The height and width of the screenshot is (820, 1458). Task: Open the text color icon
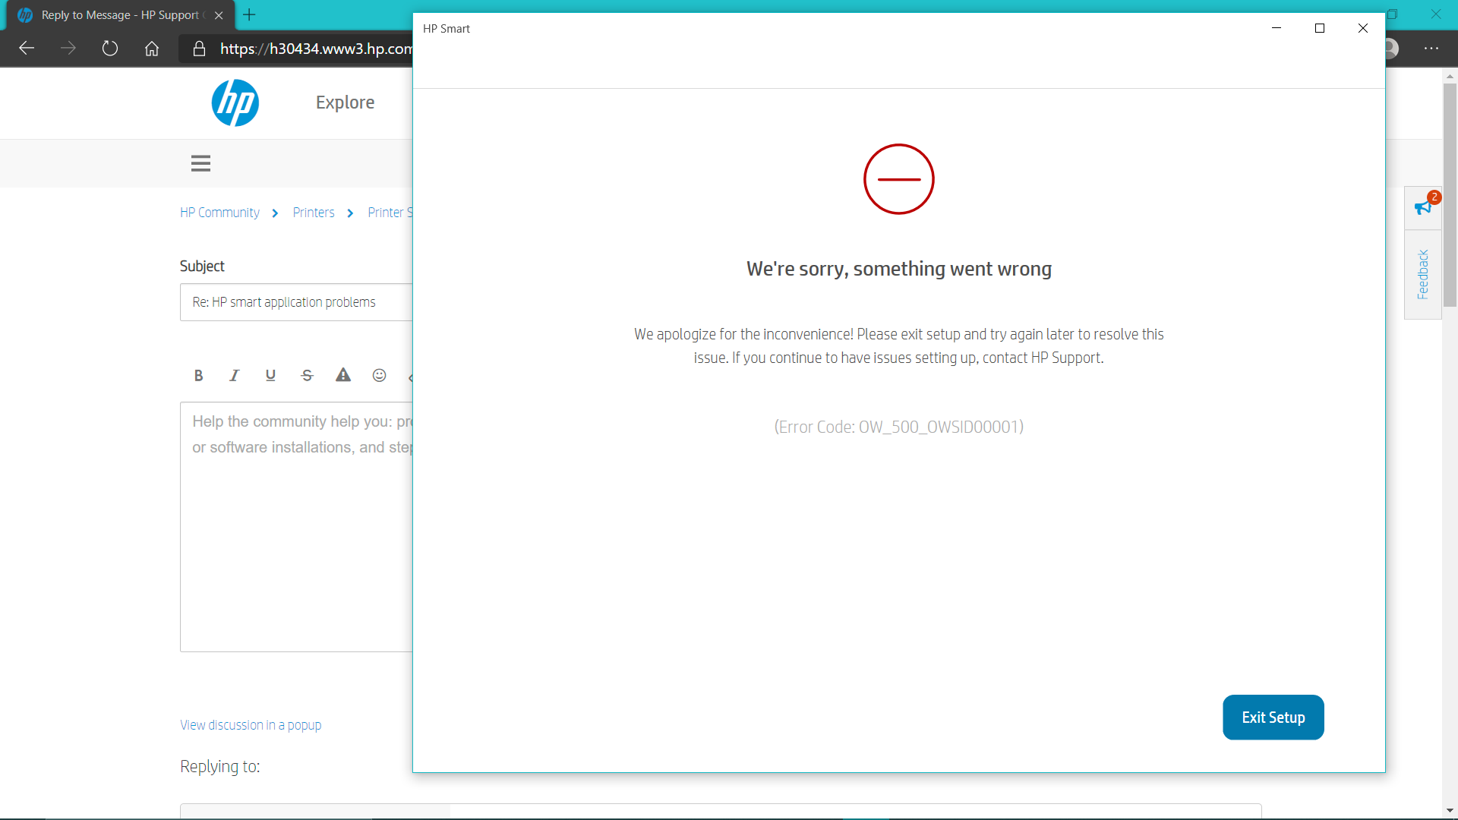point(343,375)
